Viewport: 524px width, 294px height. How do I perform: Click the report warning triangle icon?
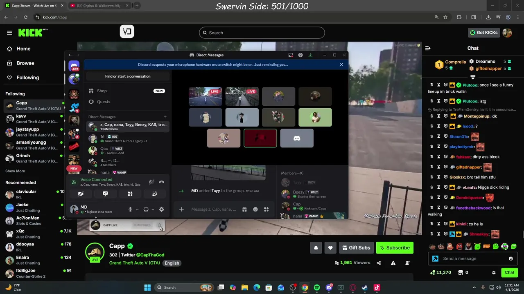pyautogui.click(x=393, y=263)
